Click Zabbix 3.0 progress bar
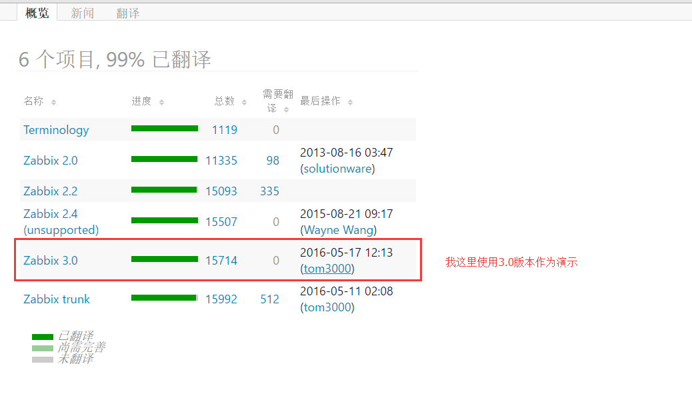The image size is (692, 406). tap(165, 259)
